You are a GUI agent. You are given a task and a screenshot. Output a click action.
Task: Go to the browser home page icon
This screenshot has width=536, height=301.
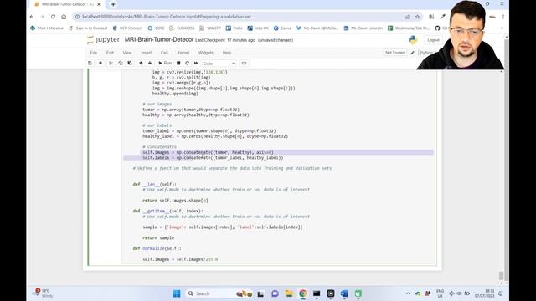[x=64, y=17]
